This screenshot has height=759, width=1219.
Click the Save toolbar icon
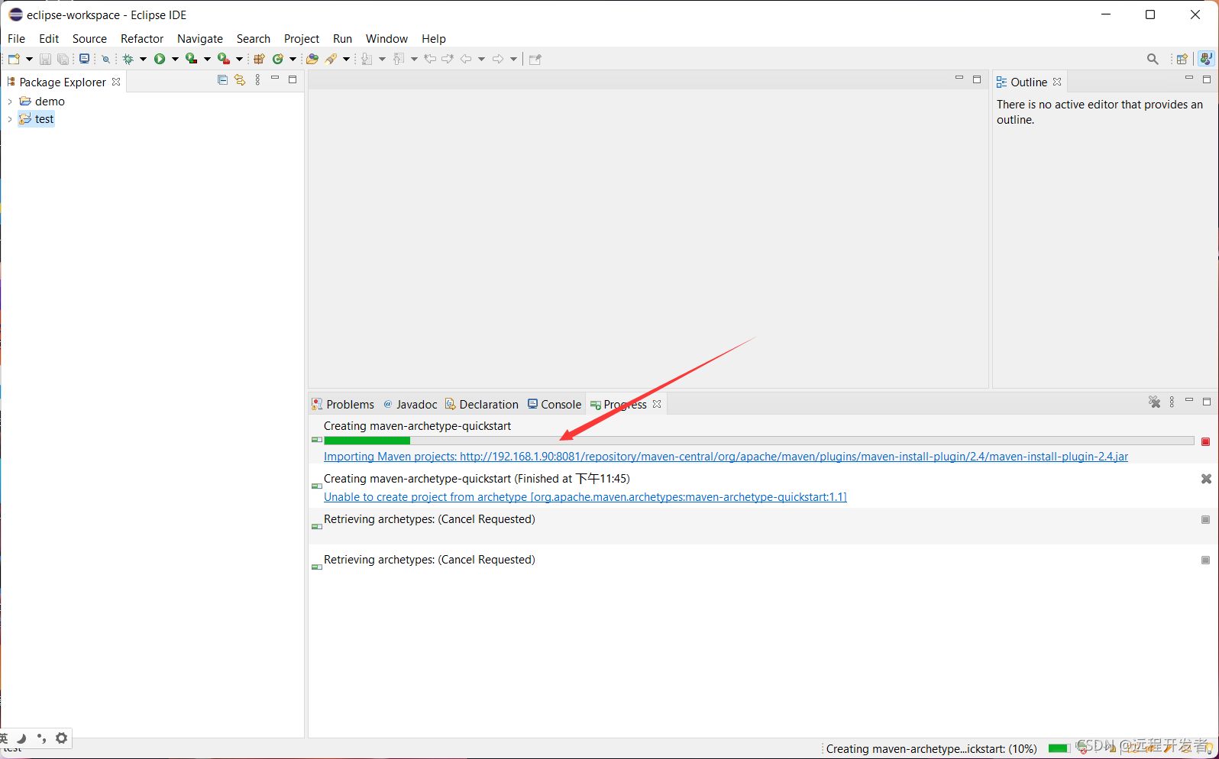click(x=45, y=59)
